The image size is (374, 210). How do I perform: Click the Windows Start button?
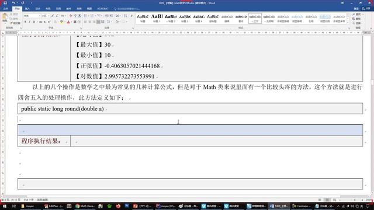(5, 206)
